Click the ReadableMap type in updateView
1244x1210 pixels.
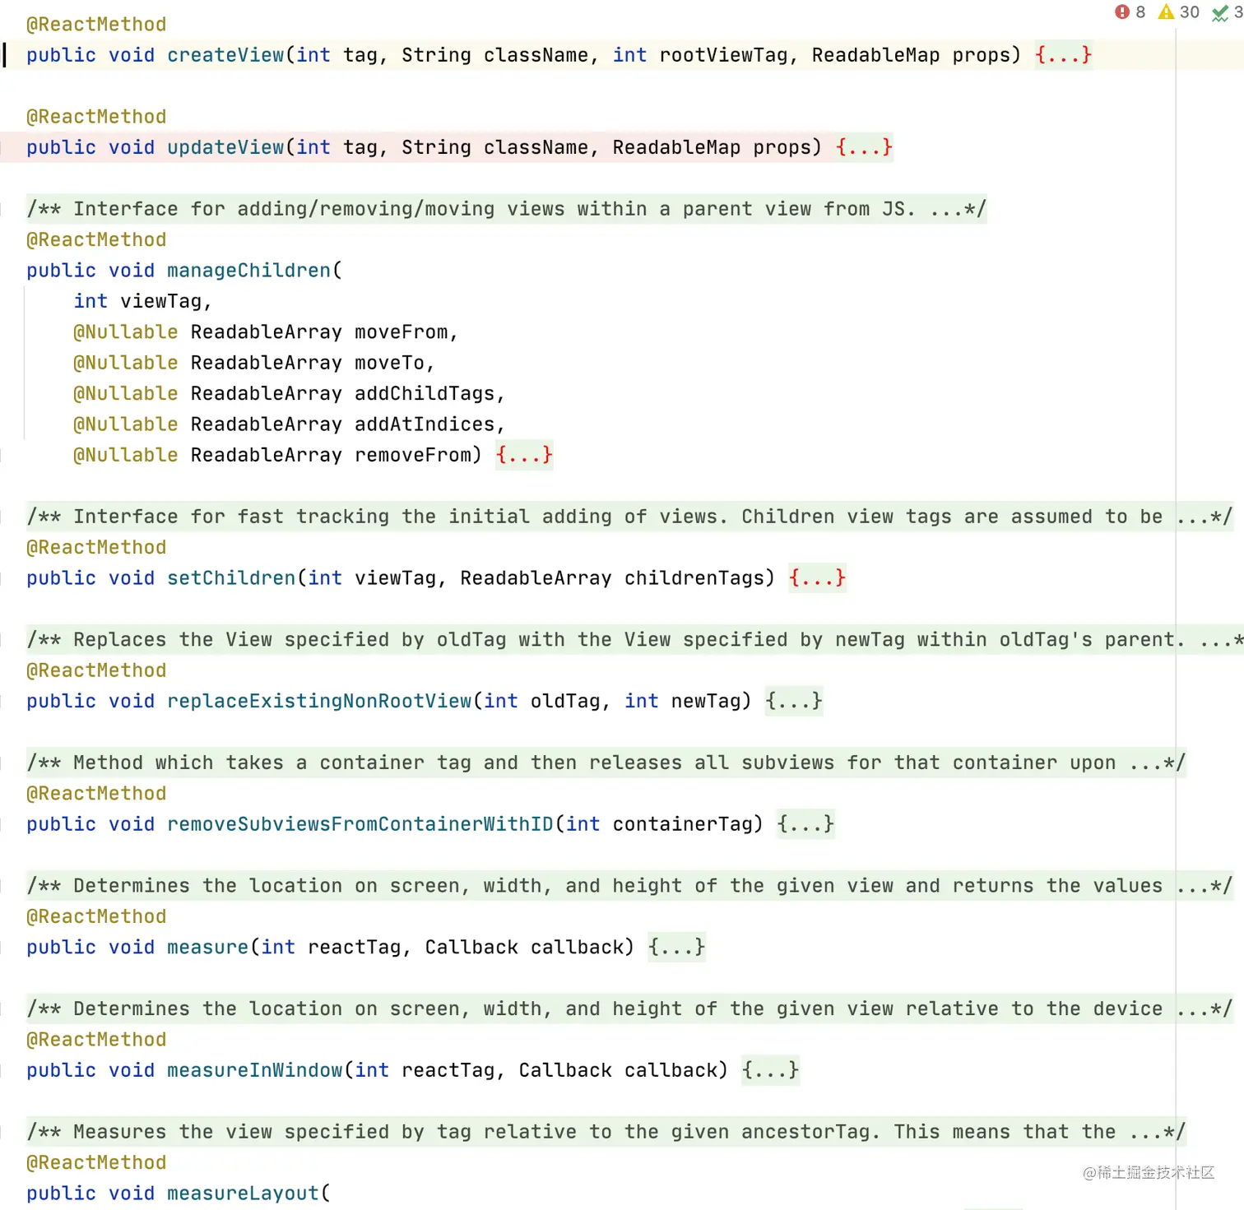[676, 147]
